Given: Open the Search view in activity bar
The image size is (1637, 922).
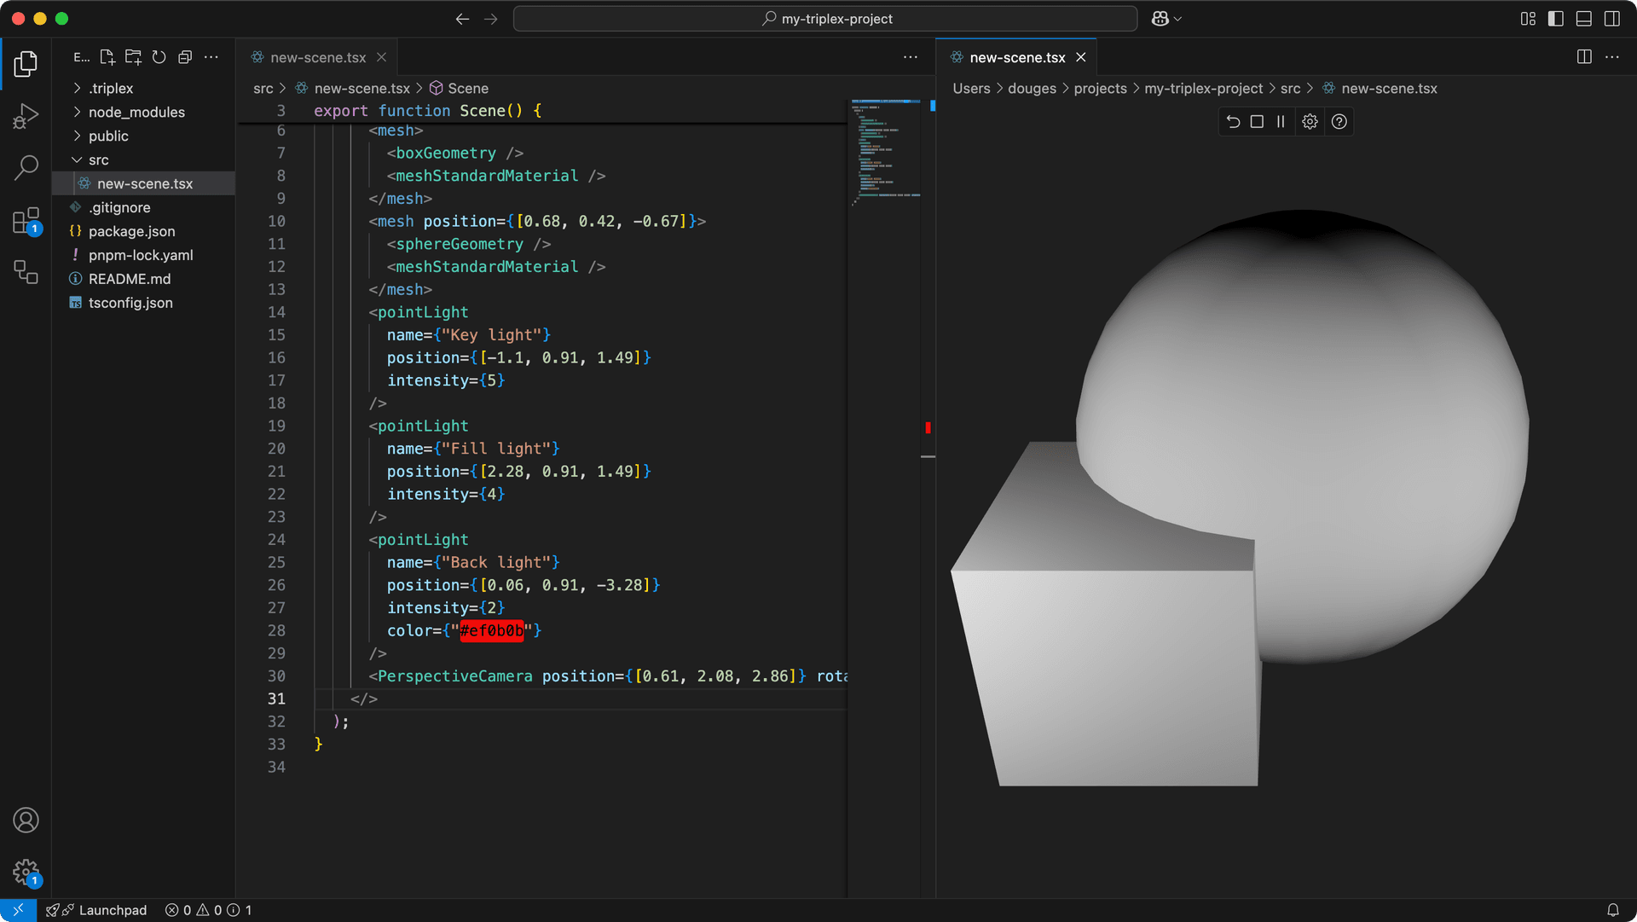Looking at the screenshot, I should pyautogui.click(x=26, y=167).
